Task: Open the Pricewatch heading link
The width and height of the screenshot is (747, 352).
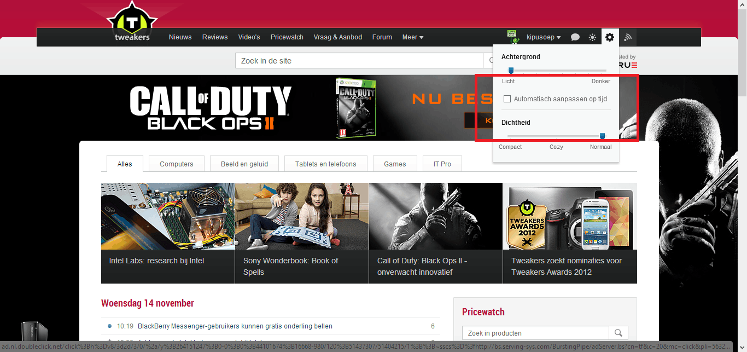Action: pos(483,312)
